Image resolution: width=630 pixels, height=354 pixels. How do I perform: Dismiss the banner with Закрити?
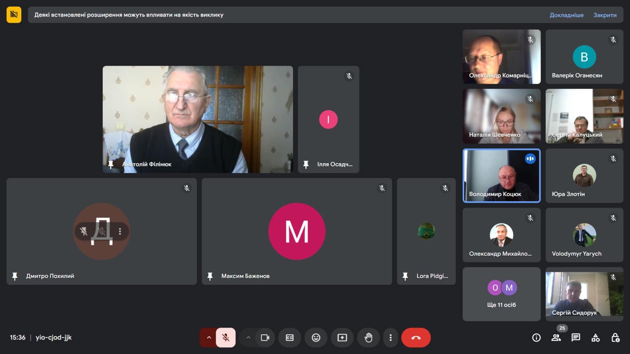click(605, 15)
